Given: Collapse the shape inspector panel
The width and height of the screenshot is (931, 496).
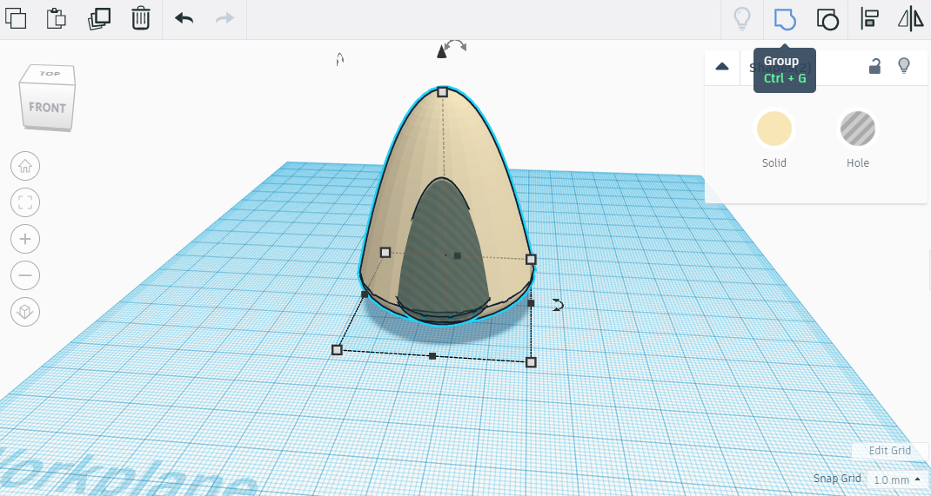Looking at the screenshot, I should pos(722,66).
